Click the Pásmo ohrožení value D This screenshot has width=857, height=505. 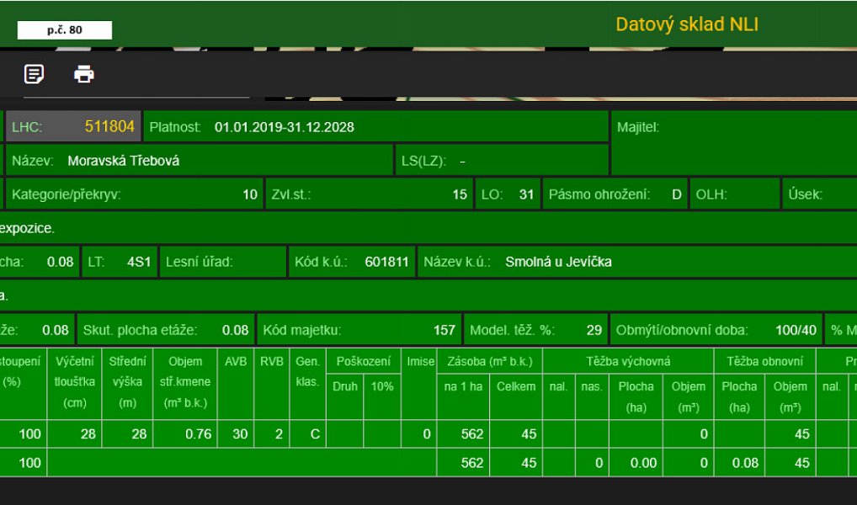[677, 194]
